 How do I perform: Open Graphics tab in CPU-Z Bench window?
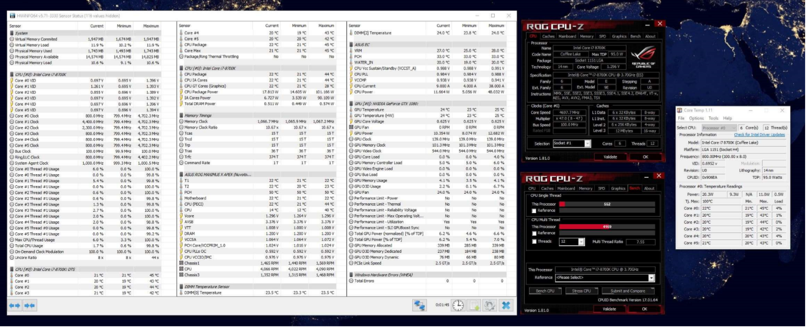[x=618, y=189]
